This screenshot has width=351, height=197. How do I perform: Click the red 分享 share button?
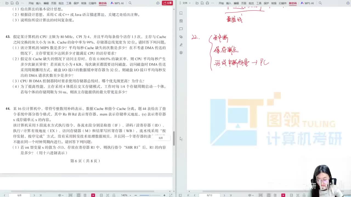coord(167,3)
